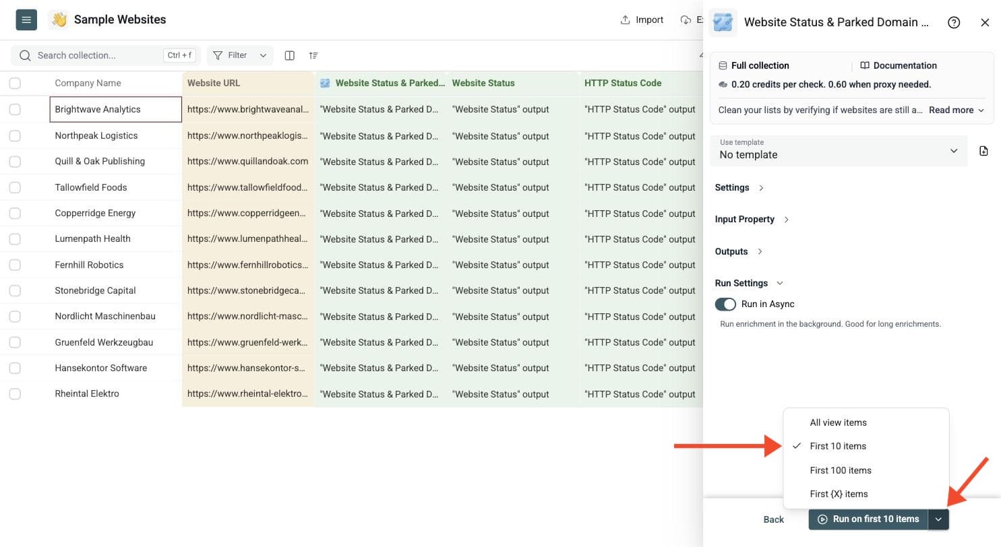Screen dimensions: 1001x547
Task: Choose First 10 items option
Action: 866,446
